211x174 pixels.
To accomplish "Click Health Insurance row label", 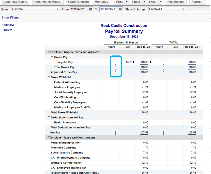I will 65,122.
